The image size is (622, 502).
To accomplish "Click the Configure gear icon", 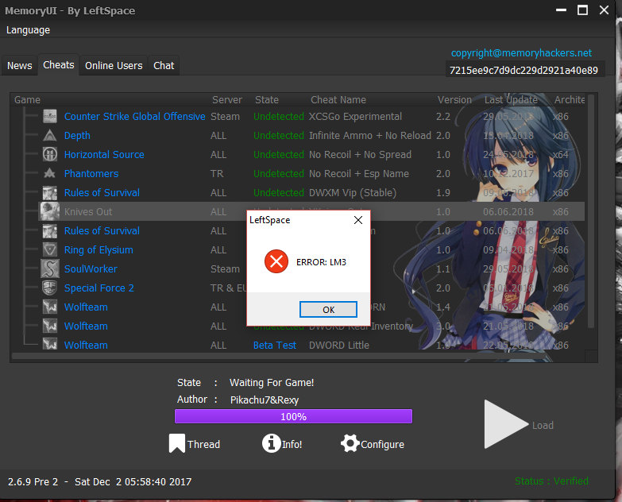I will click(x=350, y=443).
